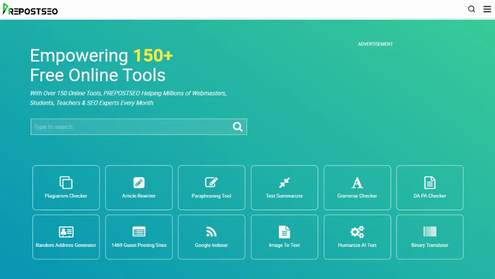Open the DA PA Checker tool
This screenshot has height=279, width=495.
pyautogui.click(x=429, y=182)
